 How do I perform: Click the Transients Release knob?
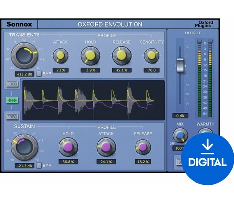tap(121, 55)
